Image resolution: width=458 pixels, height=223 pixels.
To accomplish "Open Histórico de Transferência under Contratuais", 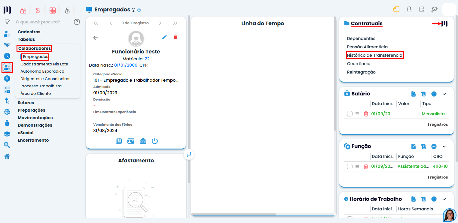I will [374, 55].
